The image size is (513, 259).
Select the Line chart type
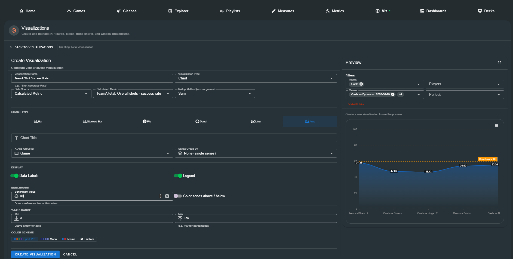point(256,122)
